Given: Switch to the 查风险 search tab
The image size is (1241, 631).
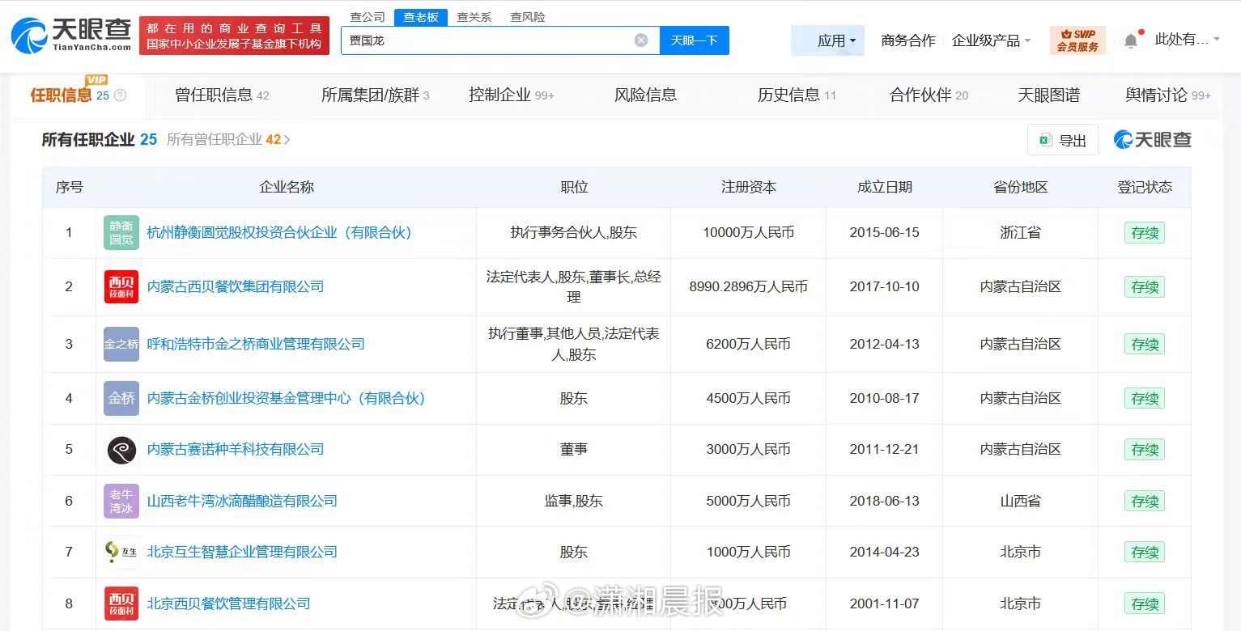Looking at the screenshot, I should pos(528,17).
